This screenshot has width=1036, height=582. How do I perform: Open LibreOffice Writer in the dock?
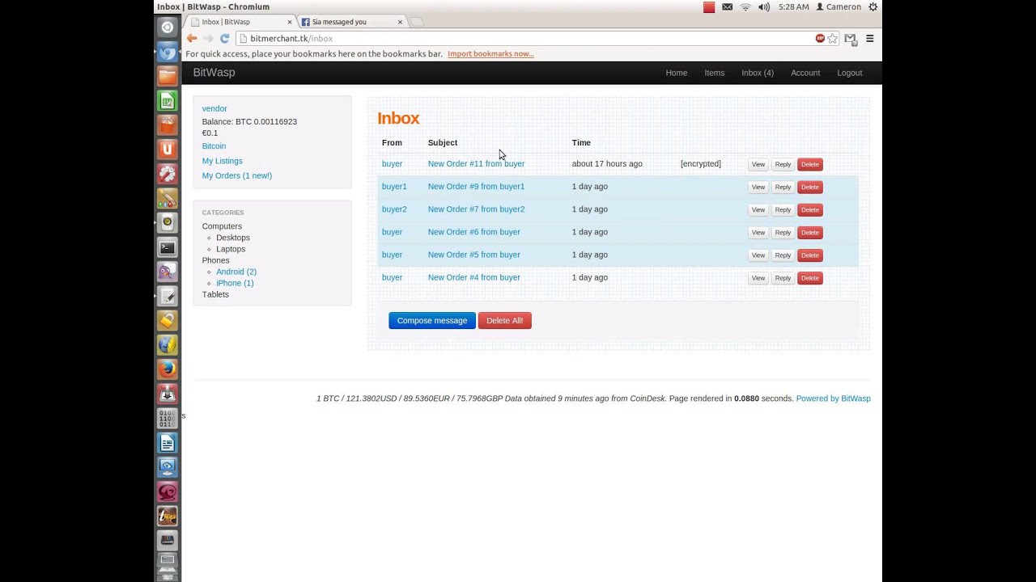tap(168, 443)
